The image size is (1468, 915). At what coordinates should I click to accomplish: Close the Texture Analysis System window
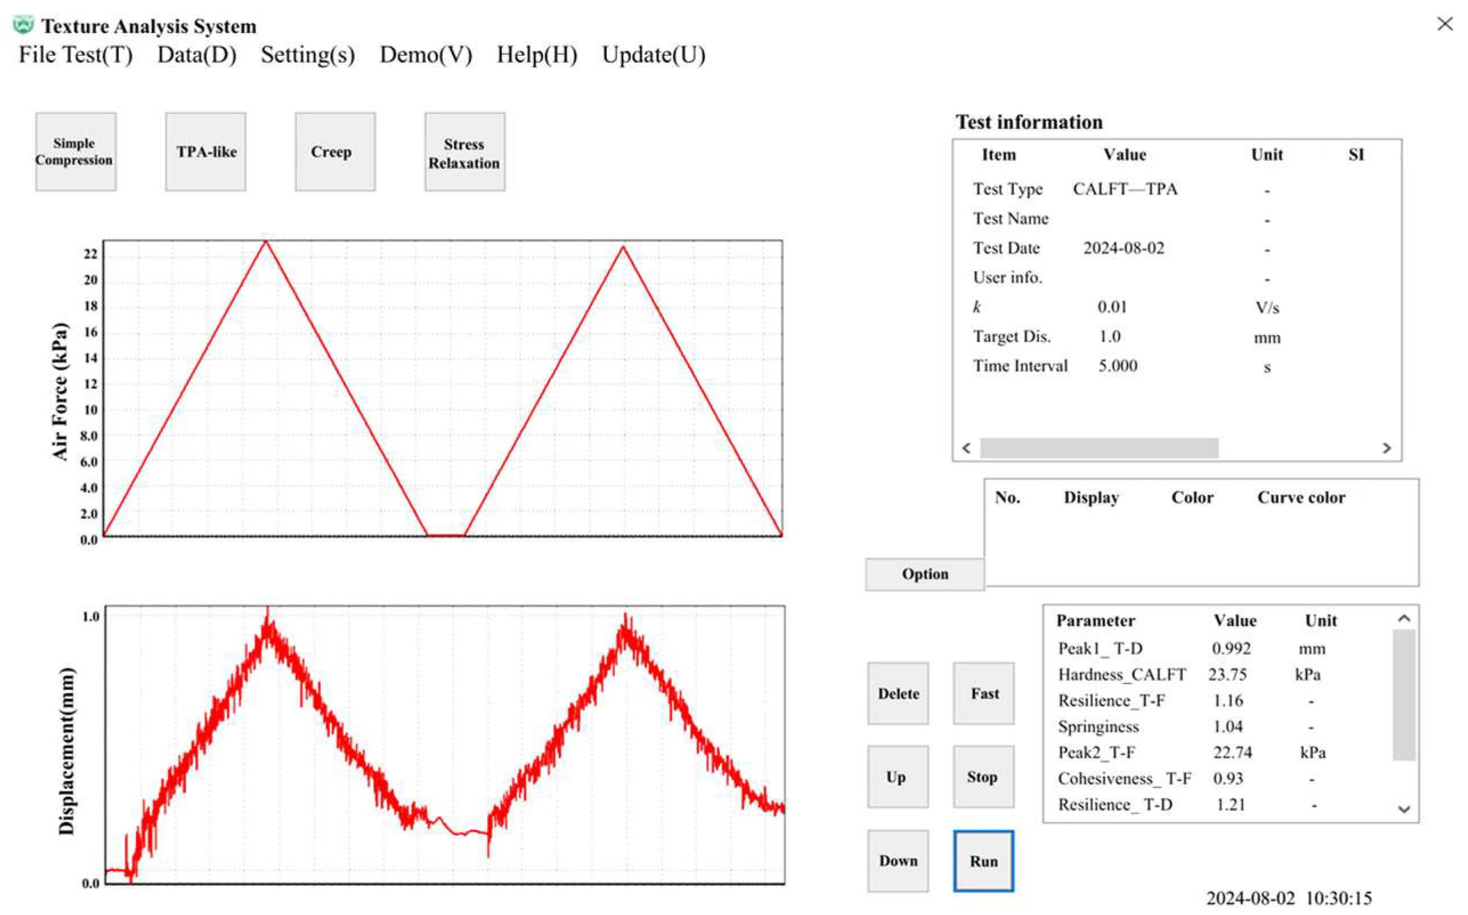pos(1445,24)
